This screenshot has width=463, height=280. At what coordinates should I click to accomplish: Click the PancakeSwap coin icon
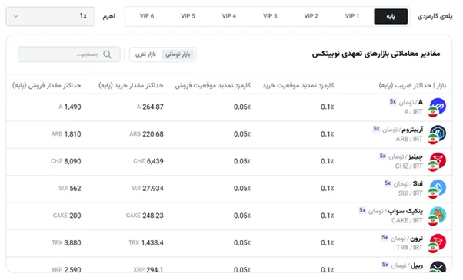click(x=438, y=216)
